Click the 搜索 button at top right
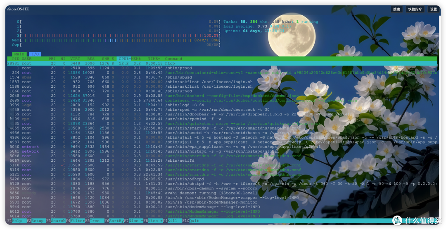The width and height of the screenshot is (446, 230). point(396,9)
